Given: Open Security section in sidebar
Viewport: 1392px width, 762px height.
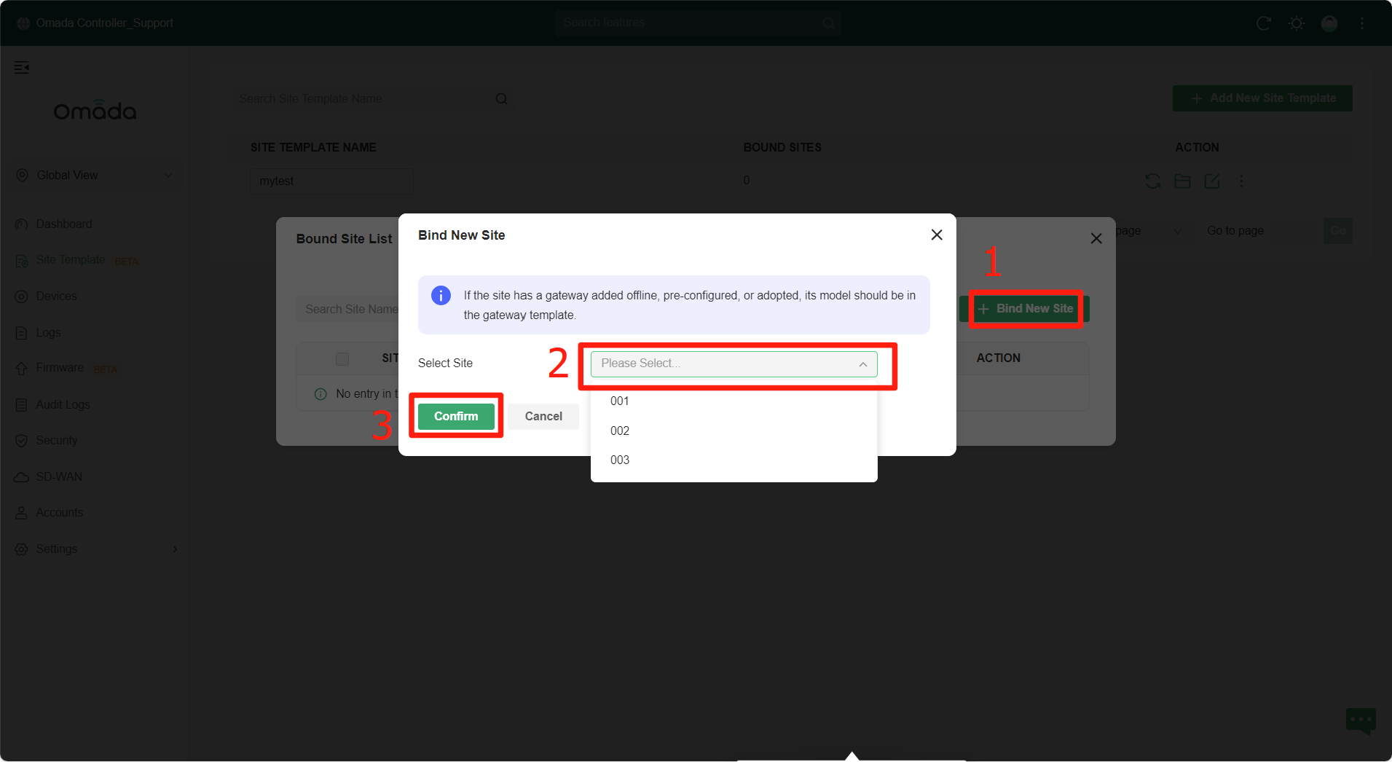Looking at the screenshot, I should [57, 441].
